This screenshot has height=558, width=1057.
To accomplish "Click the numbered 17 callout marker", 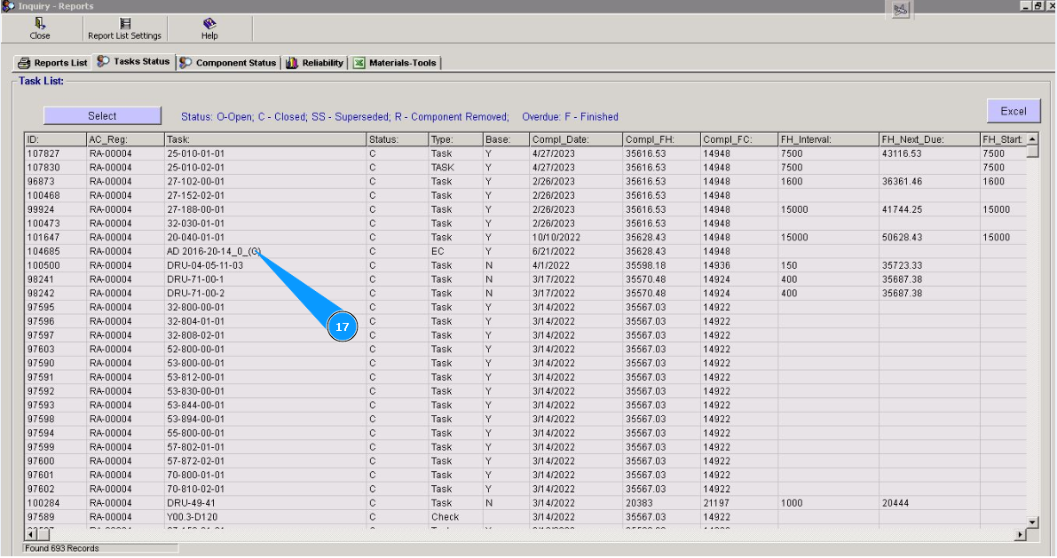I will pos(343,327).
